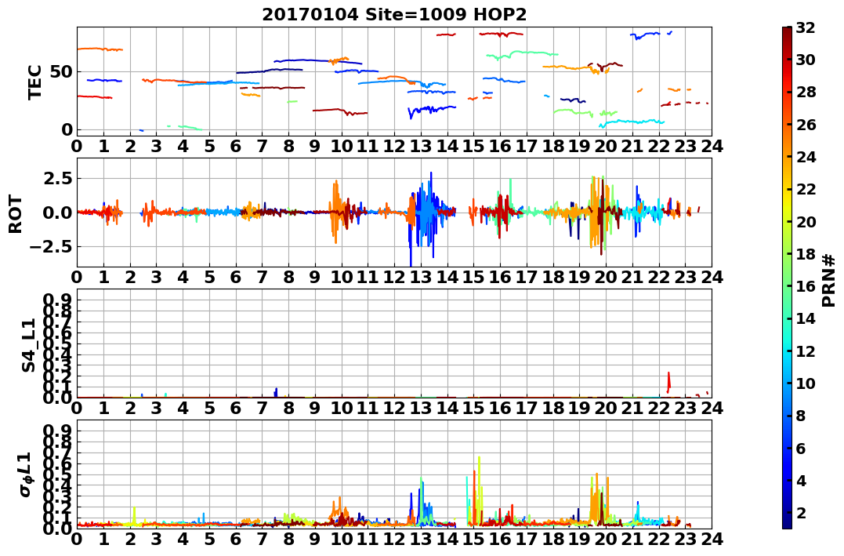Click colorbar tick label 24
Viewport: 844px width, 556px height.
tap(806, 157)
